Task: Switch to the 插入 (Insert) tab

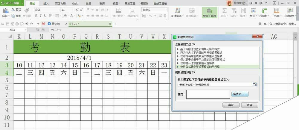Action: point(46,3)
